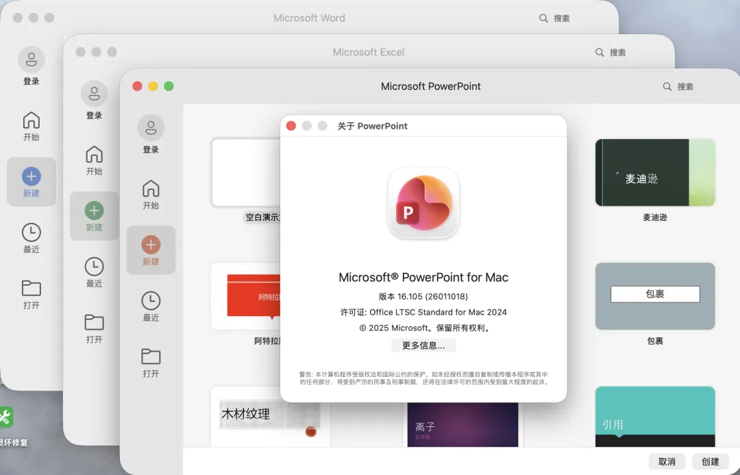Click the Microsoft Excel window title

(368, 52)
